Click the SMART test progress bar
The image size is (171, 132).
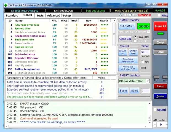point(134,96)
